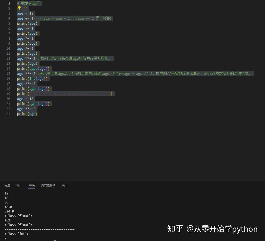Set a breakpoint in the gutter at line 5
265x241 pixels.
4,23
